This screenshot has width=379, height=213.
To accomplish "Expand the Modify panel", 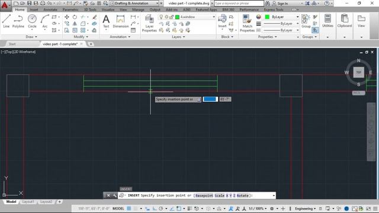I will tap(81, 37).
